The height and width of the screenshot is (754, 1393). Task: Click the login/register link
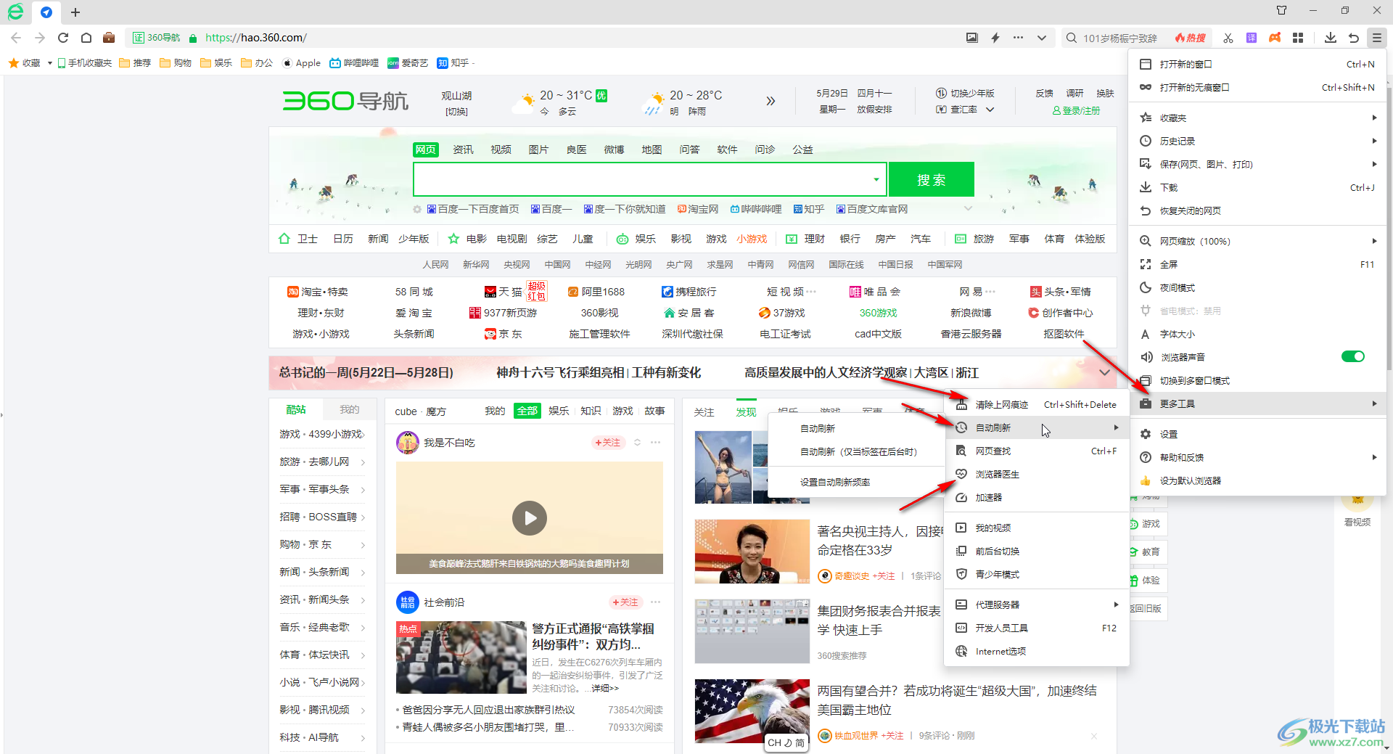click(1076, 110)
